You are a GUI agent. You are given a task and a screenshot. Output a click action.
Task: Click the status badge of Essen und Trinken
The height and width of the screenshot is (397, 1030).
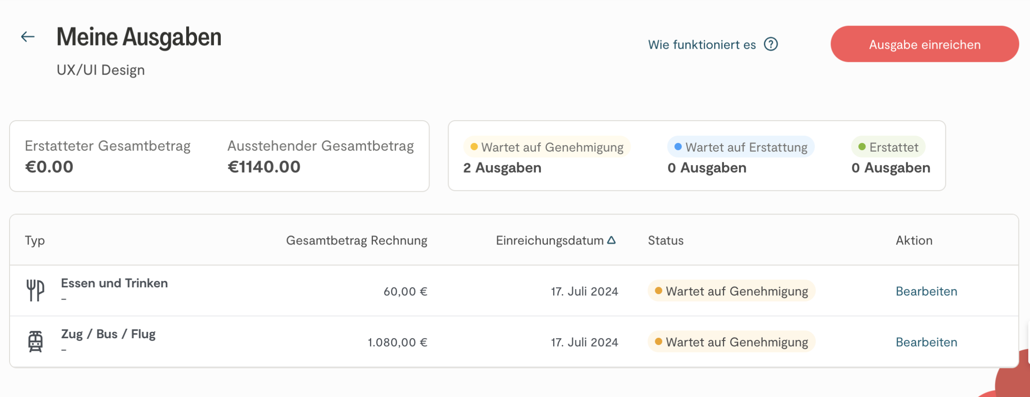coord(731,291)
